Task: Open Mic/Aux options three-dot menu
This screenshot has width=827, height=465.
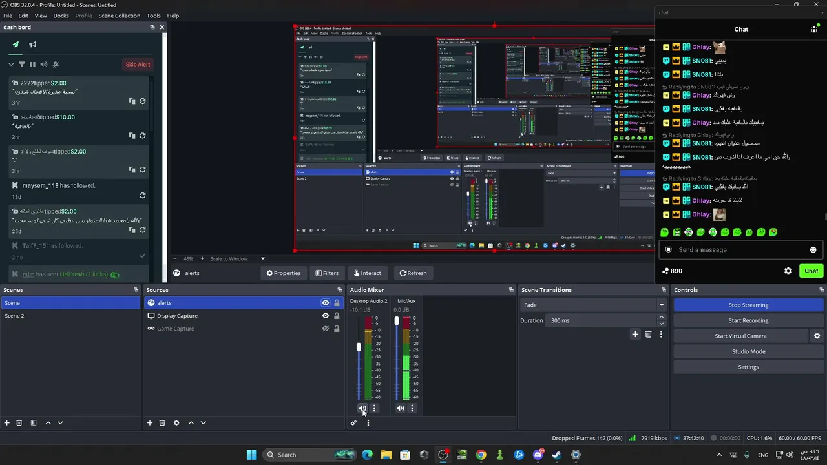Action: [x=412, y=408]
